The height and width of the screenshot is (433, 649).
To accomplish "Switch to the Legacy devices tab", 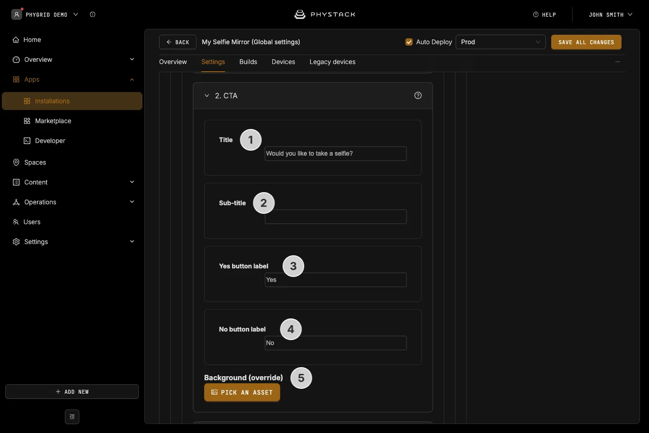I will coord(333,62).
